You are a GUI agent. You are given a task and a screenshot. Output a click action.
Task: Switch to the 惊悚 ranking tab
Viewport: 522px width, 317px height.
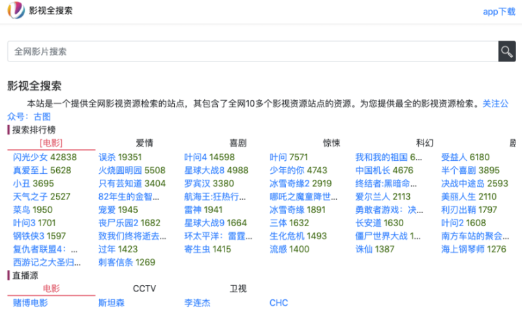tap(331, 143)
